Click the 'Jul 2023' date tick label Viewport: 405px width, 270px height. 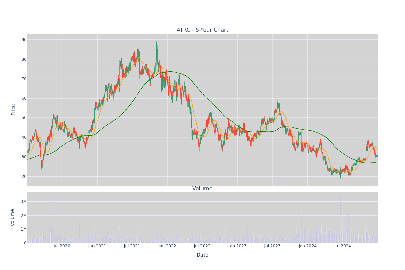(272, 246)
